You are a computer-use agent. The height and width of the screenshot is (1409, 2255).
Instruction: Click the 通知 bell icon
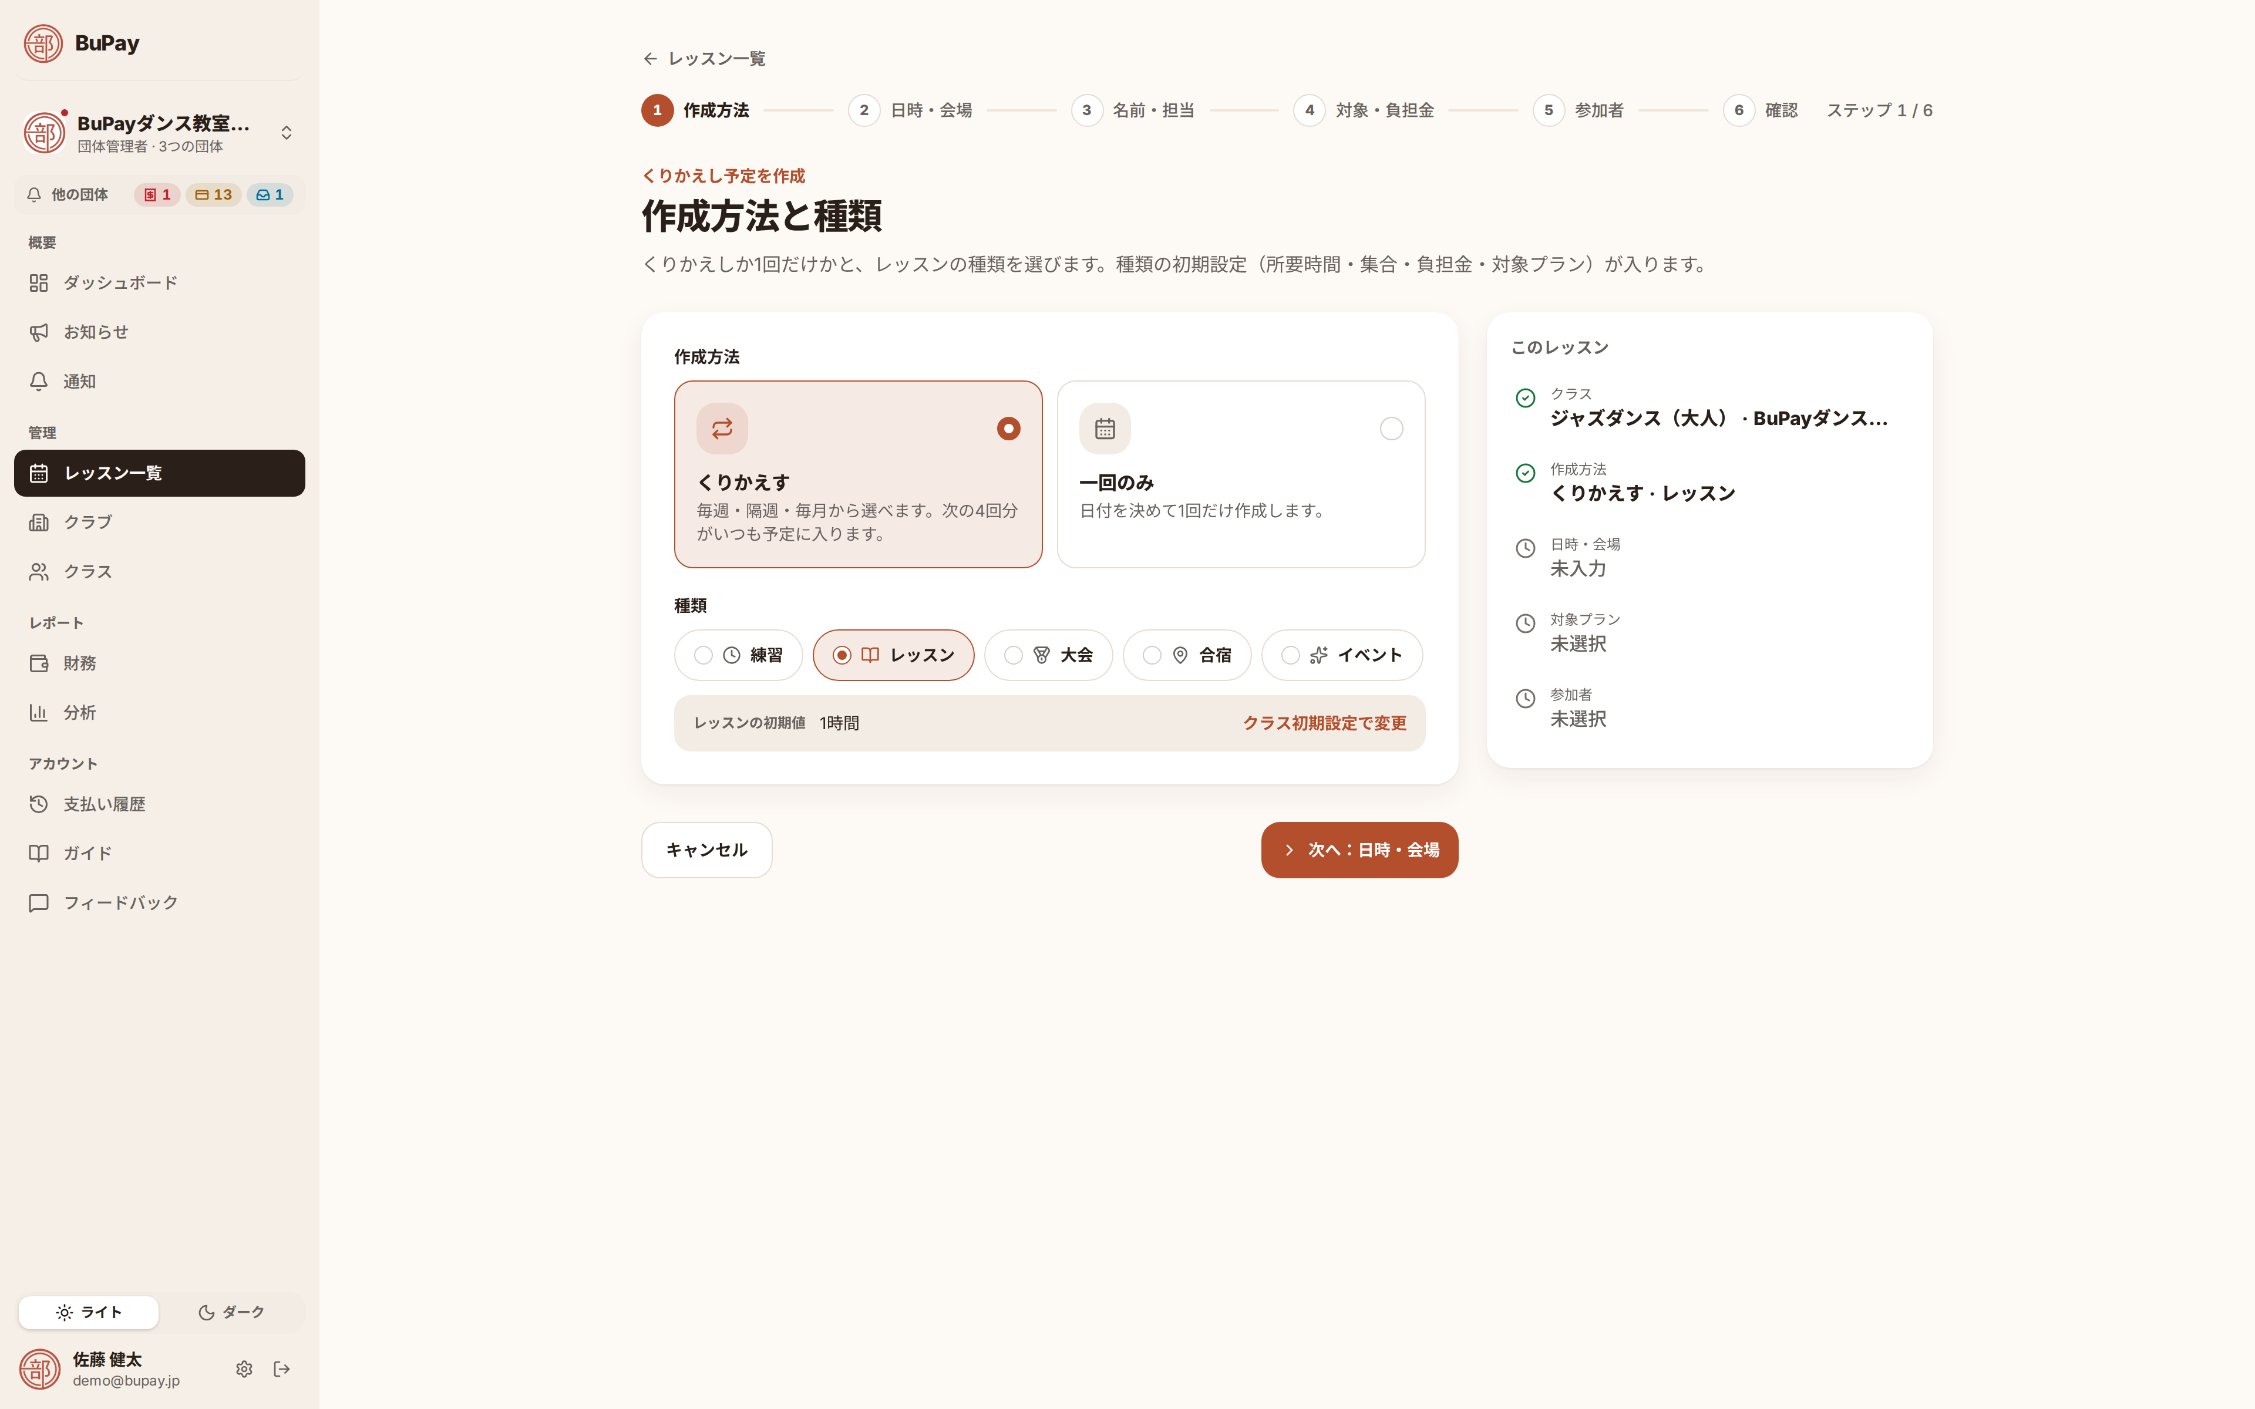[38, 381]
